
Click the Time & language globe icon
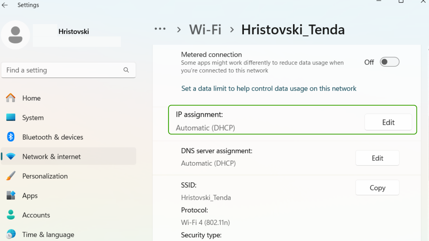point(11,234)
